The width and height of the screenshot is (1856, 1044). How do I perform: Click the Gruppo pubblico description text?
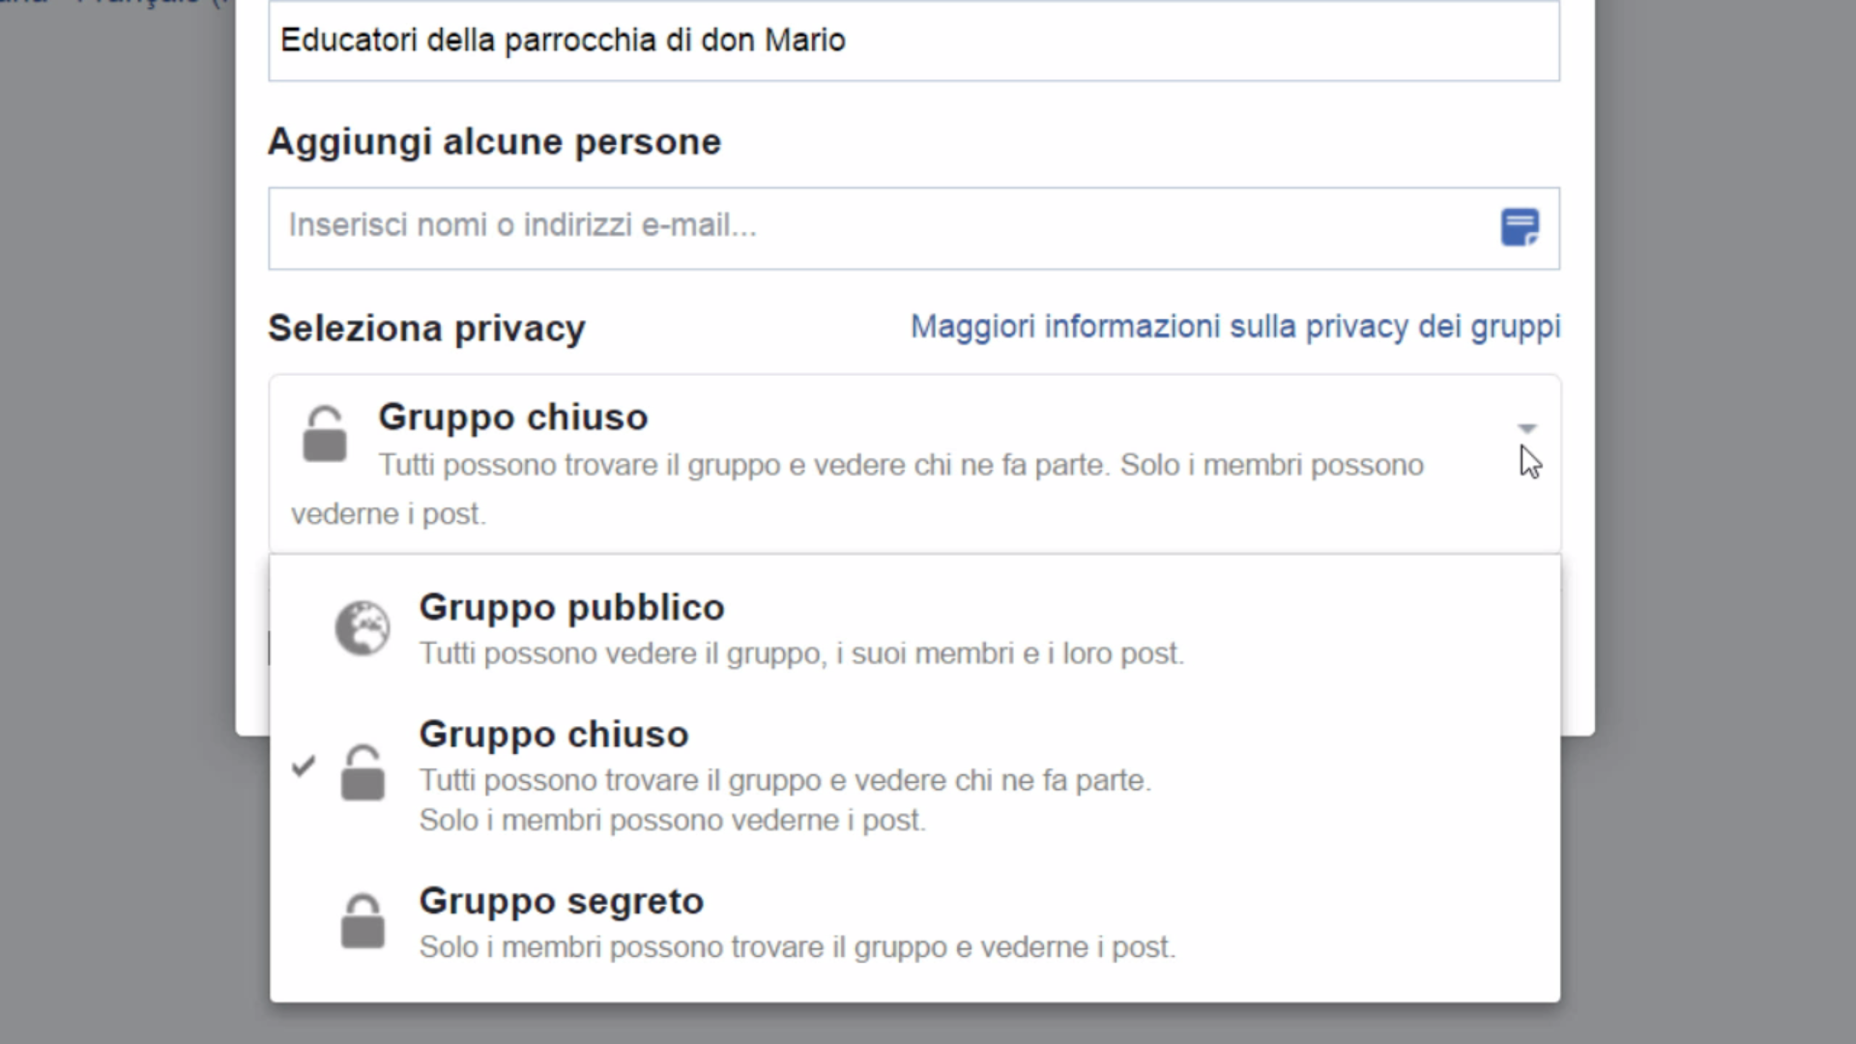pyautogui.click(x=801, y=654)
